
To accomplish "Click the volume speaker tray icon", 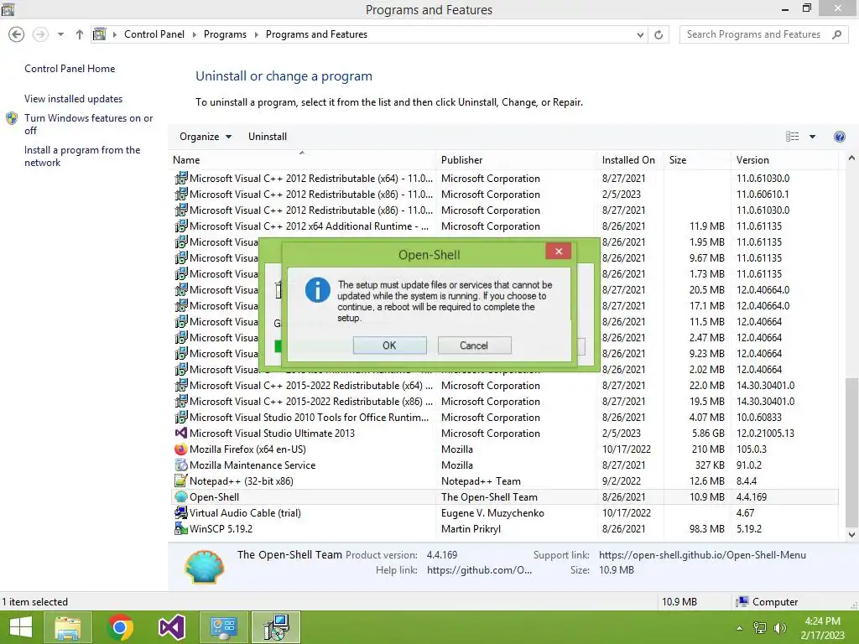I will pos(779,628).
